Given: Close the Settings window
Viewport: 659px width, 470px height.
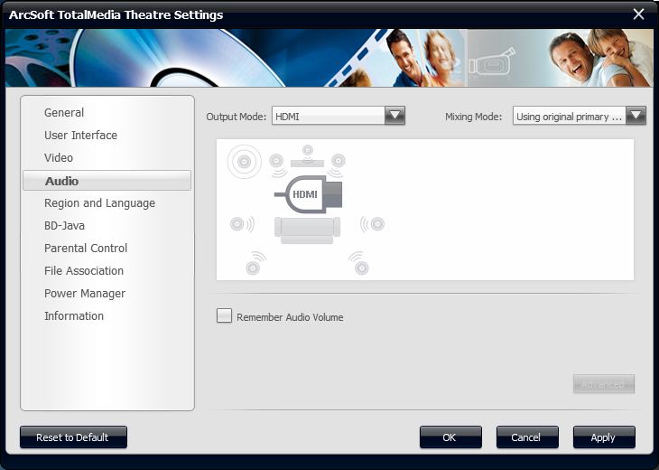Looking at the screenshot, I should pos(638,14).
